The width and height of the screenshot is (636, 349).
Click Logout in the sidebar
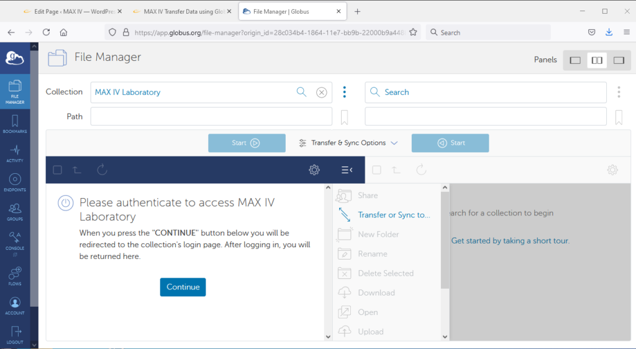[x=15, y=335]
